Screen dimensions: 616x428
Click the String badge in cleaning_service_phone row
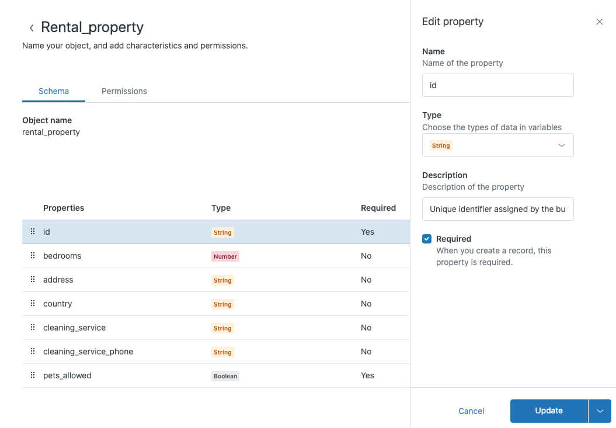[x=222, y=352]
